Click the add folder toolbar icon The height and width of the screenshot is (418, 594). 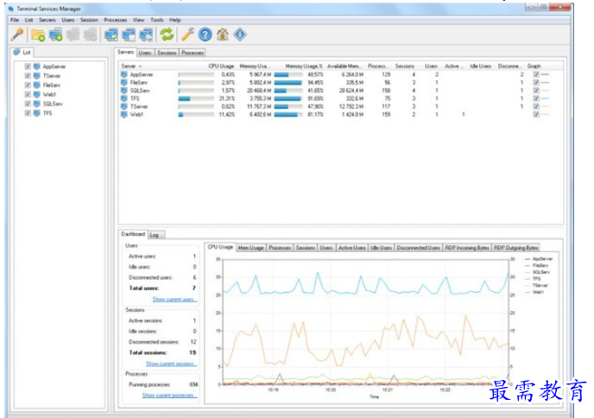pos(38,35)
